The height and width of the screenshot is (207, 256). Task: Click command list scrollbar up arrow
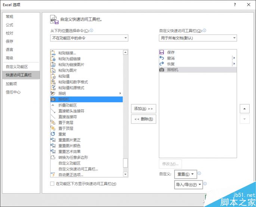click(x=126, y=52)
